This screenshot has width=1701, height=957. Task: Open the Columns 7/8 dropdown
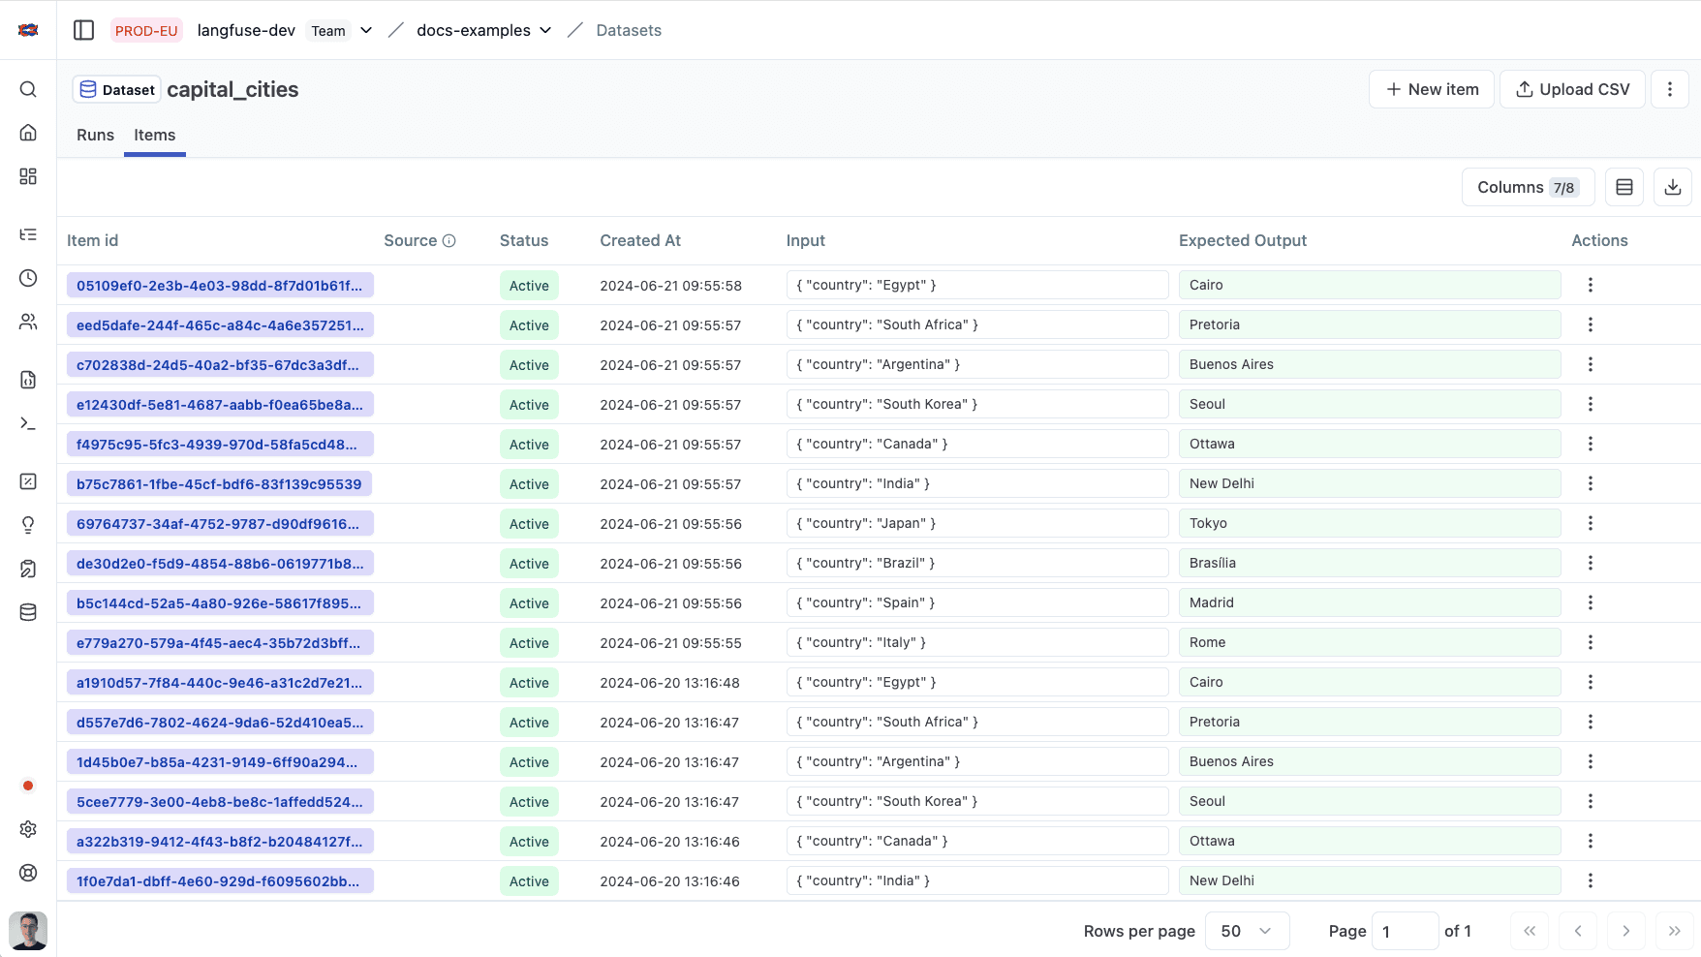tap(1528, 187)
